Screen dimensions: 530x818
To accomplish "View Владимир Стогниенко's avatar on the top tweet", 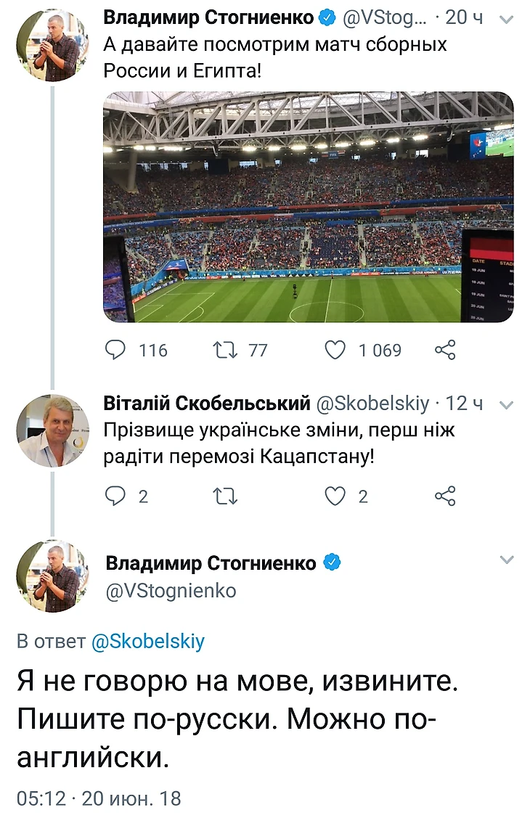I will coord(52,45).
